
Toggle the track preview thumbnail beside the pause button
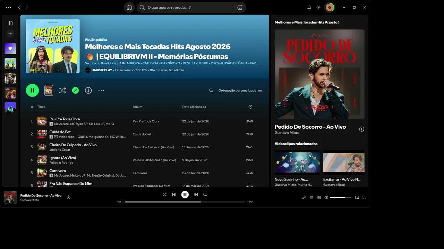(49, 90)
